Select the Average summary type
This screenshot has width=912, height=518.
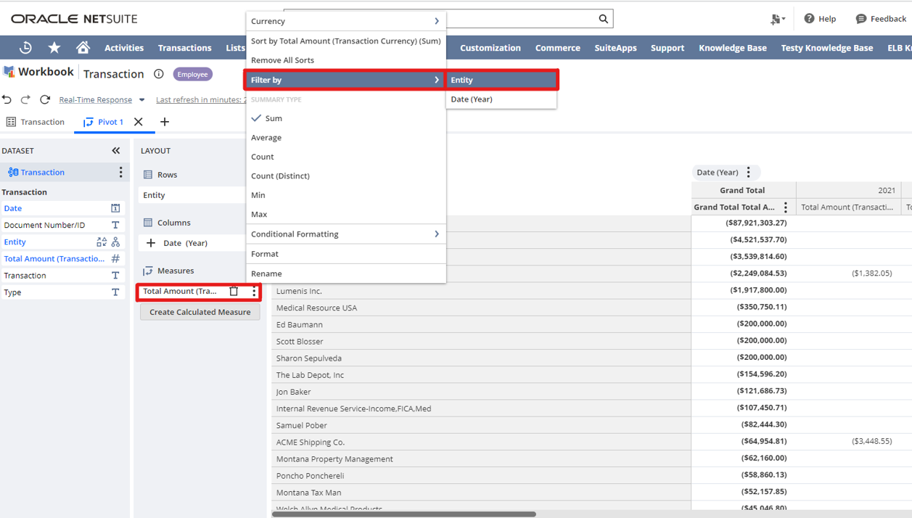[345, 138]
